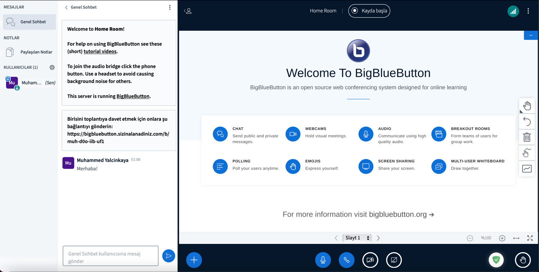Click the Mu user avatar
Viewport: 539px width, 272px height.
click(x=12, y=83)
